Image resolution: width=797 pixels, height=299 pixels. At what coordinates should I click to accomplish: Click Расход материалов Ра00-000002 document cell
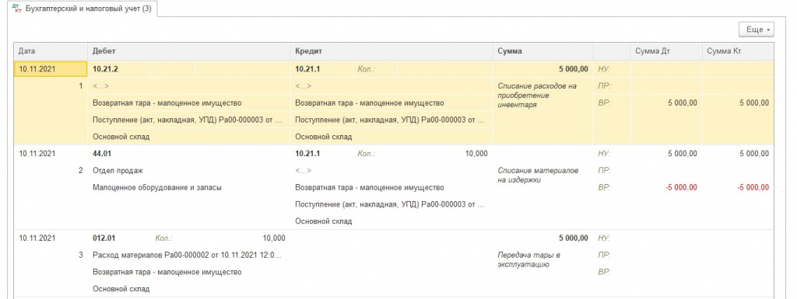pyautogui.click(x=187, y=255)
